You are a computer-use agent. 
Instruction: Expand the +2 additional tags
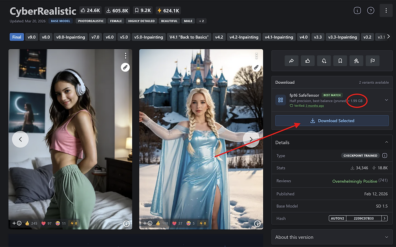point(201,21)
